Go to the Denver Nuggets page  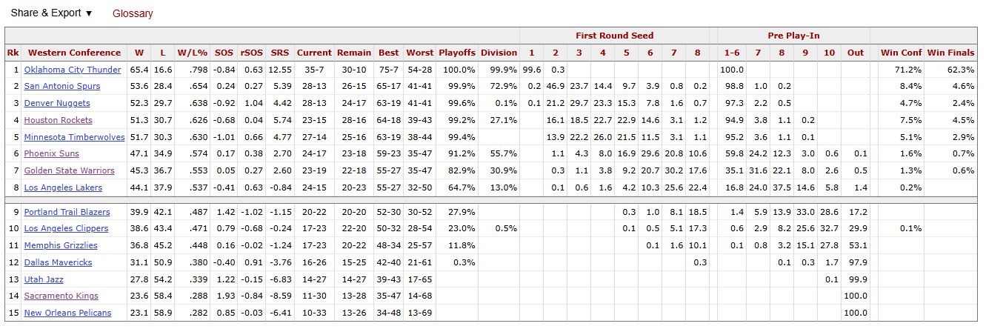pyautogui.click(x=57, y=104)
